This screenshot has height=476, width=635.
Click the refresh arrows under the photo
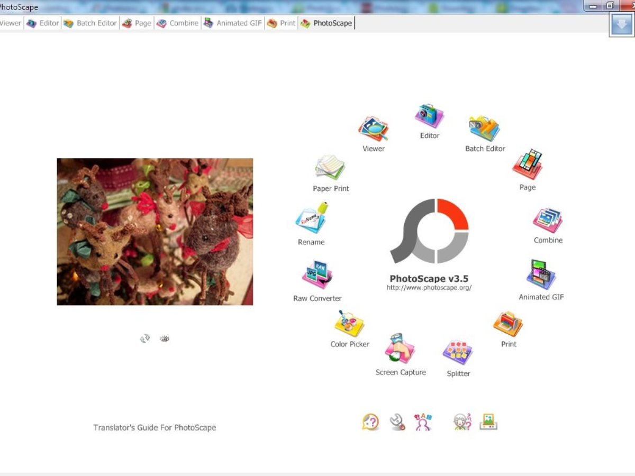pos(145,338)
